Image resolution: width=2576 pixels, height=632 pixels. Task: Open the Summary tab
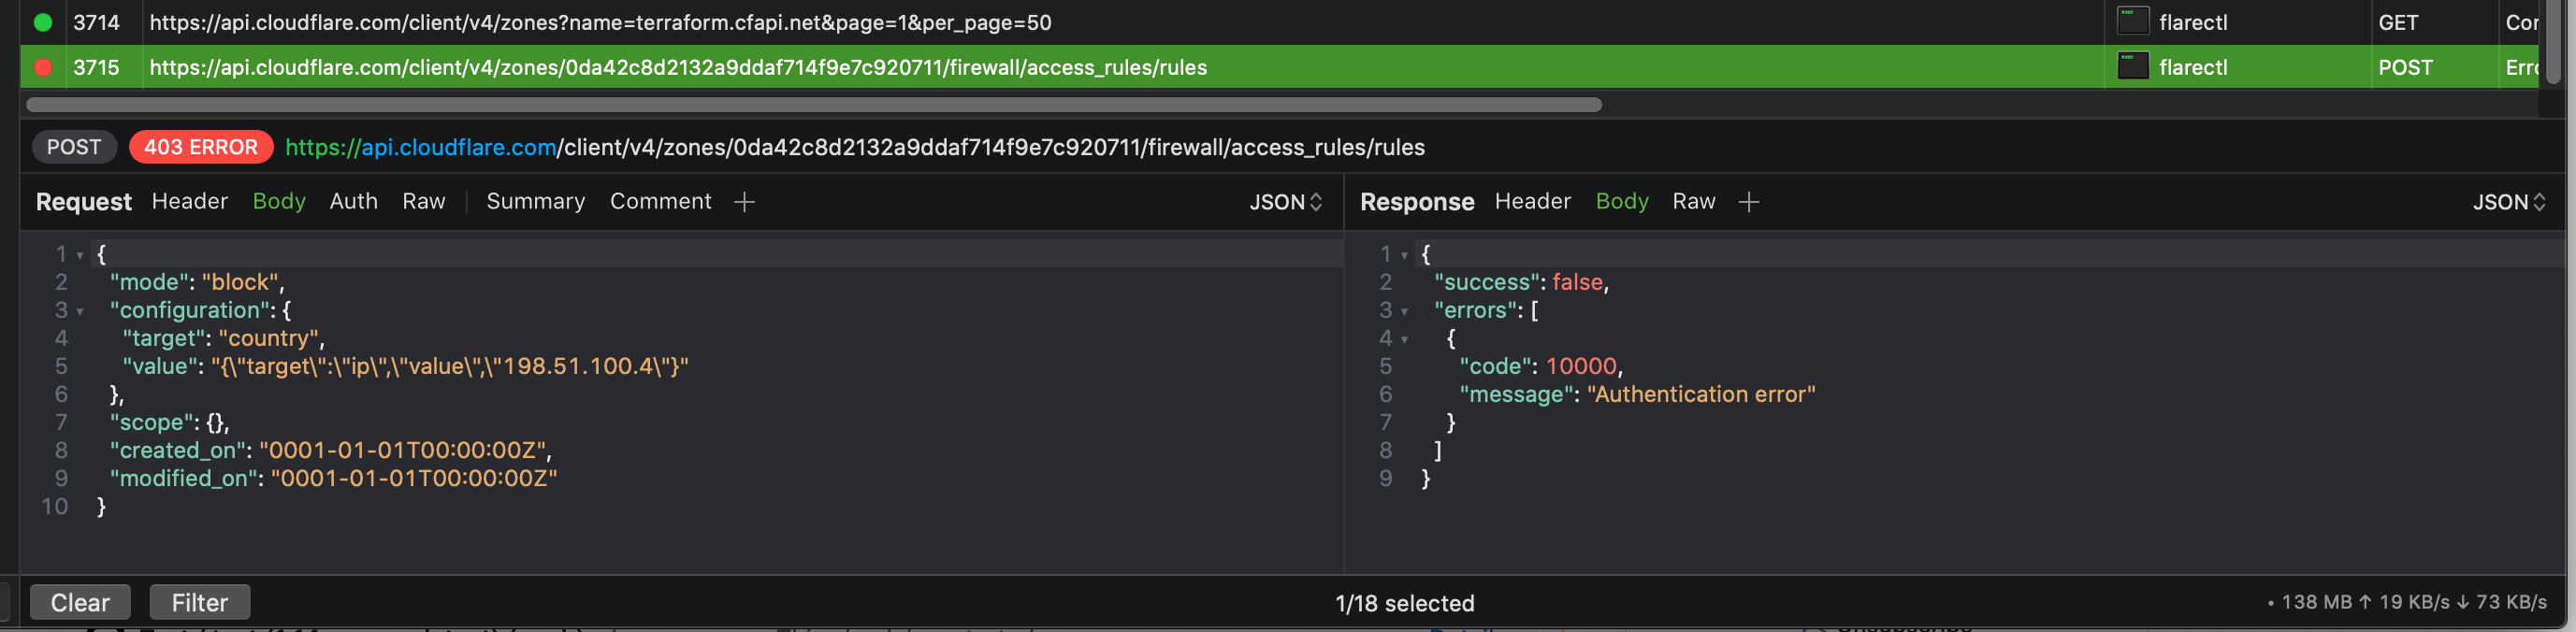536,201
